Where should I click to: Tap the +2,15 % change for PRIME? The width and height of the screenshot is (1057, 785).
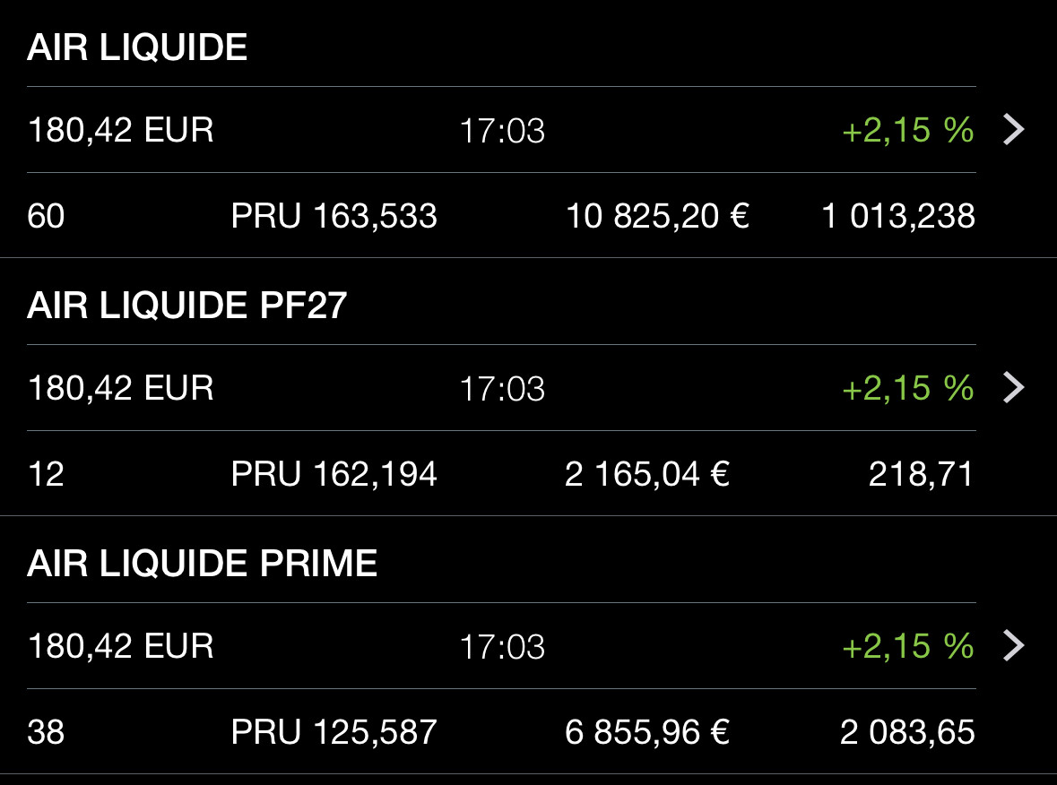(x=907, y=645)
